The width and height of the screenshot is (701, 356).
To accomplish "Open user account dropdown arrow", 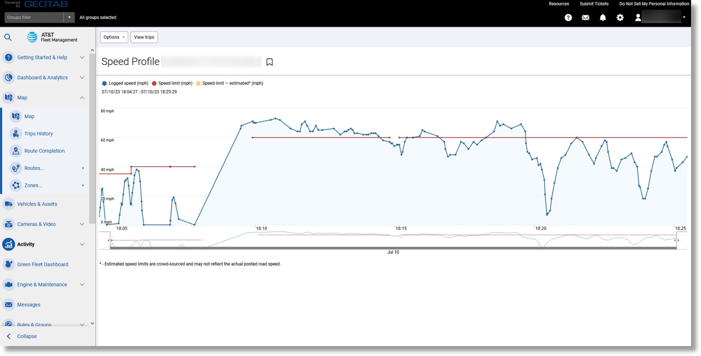I will click(x=684, y=17).
